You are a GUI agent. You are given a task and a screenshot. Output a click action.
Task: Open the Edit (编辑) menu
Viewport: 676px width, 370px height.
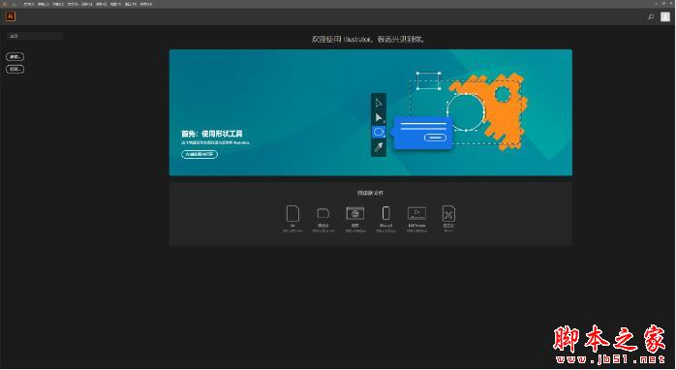coord(44,4)
